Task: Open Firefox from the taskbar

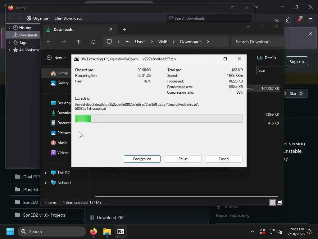Action: (x=93, y=232)
